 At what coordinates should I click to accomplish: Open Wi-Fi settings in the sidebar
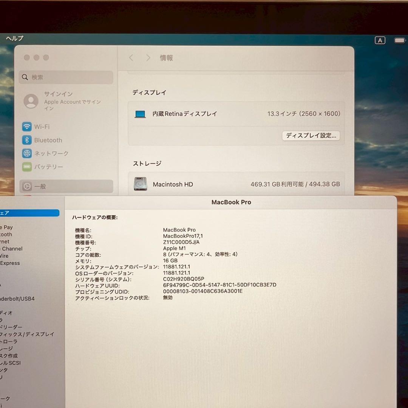[42, 127]
